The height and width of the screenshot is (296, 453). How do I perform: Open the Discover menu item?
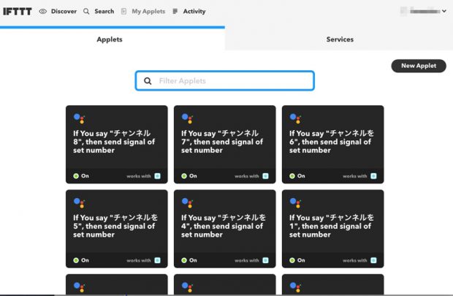64,12
